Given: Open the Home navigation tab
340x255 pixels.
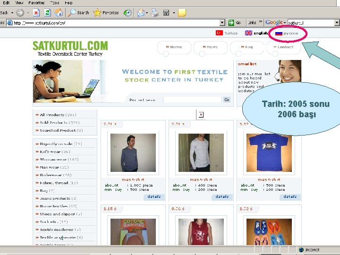Looking at the screenshot, I should point(174,47).
